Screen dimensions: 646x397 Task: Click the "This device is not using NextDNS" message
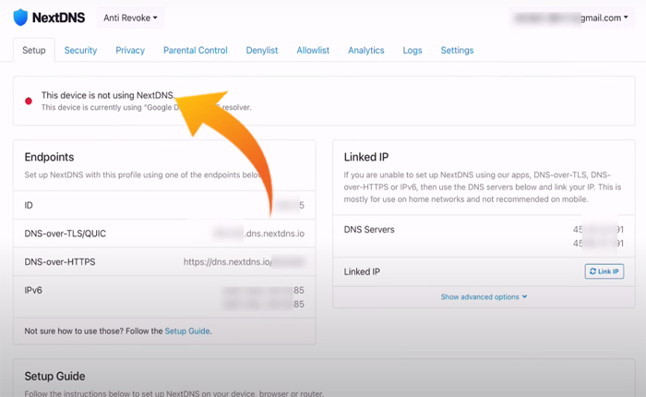(107, 95)
